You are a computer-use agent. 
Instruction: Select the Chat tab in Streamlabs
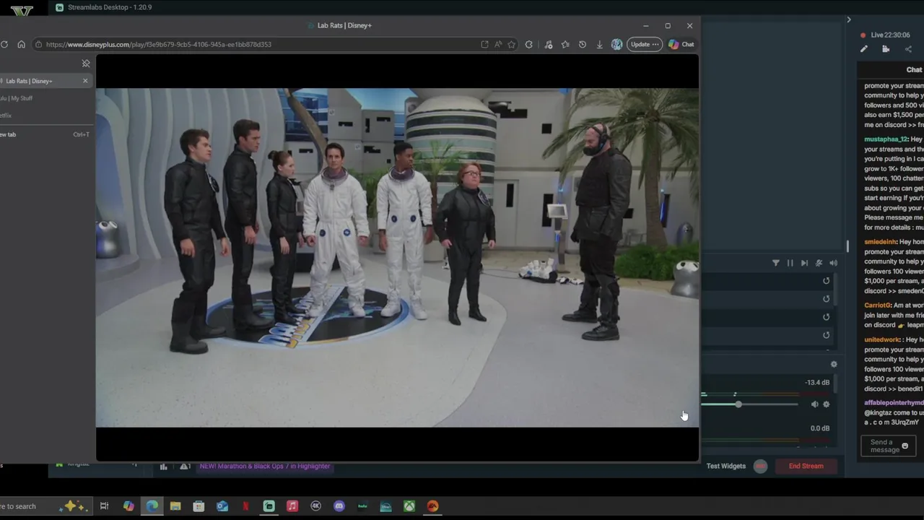pos(914,70)
